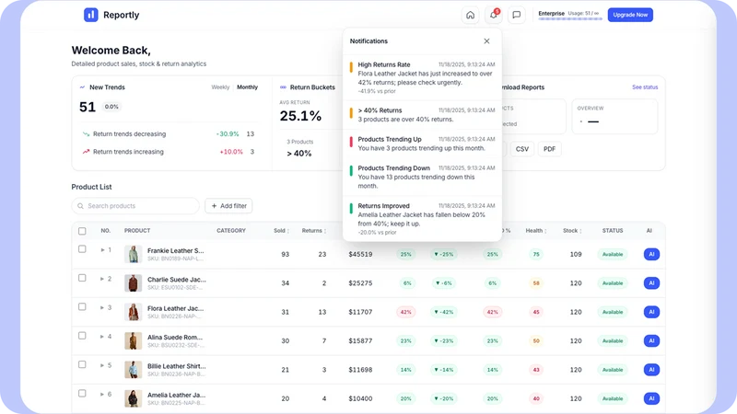The image size is (737, 414).
Task: Click the +10.0% increasing trend value
Action: tap(231, 152)
